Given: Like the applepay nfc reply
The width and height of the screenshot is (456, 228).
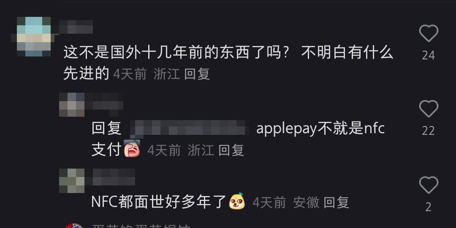Looking at the screenshot, I should click(x=429, y=109).
